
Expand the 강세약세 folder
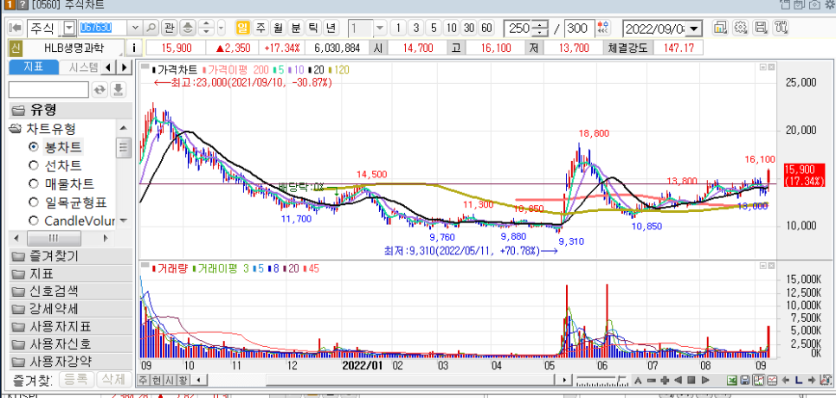(70, 309)
